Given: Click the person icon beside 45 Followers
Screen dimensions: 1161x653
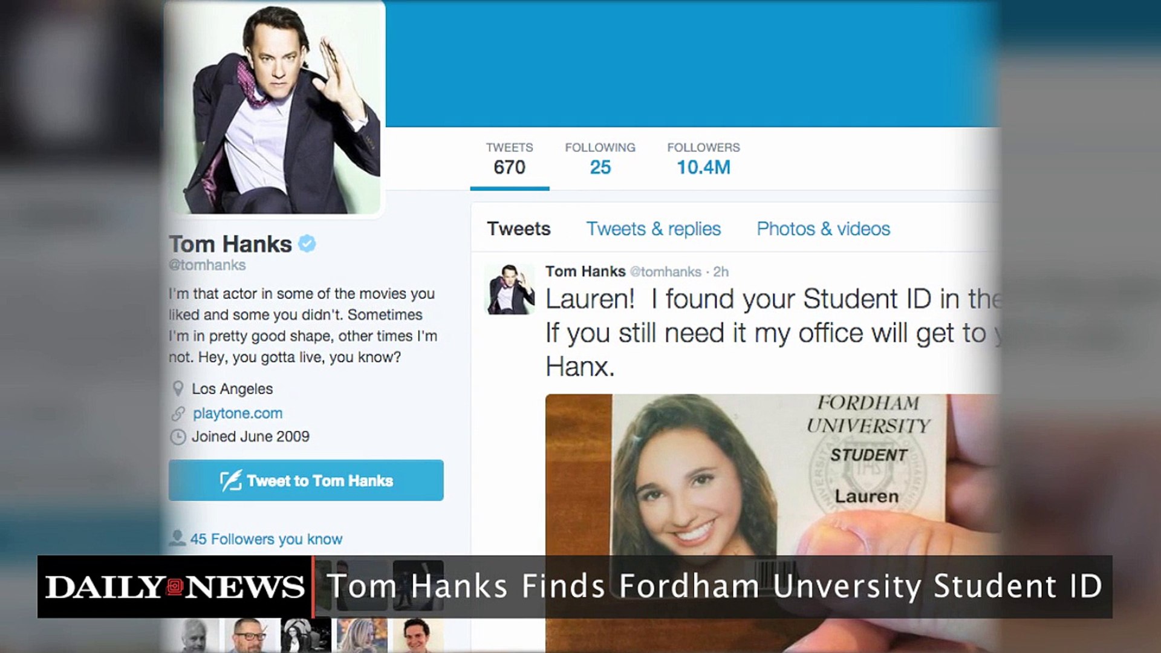Looking at the screenshot, I should click(x=177, y=538).
